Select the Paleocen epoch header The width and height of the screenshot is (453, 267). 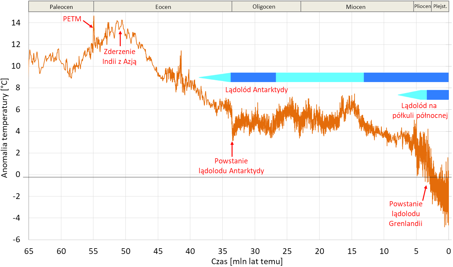pyautogui.click(x=61, y=7)
